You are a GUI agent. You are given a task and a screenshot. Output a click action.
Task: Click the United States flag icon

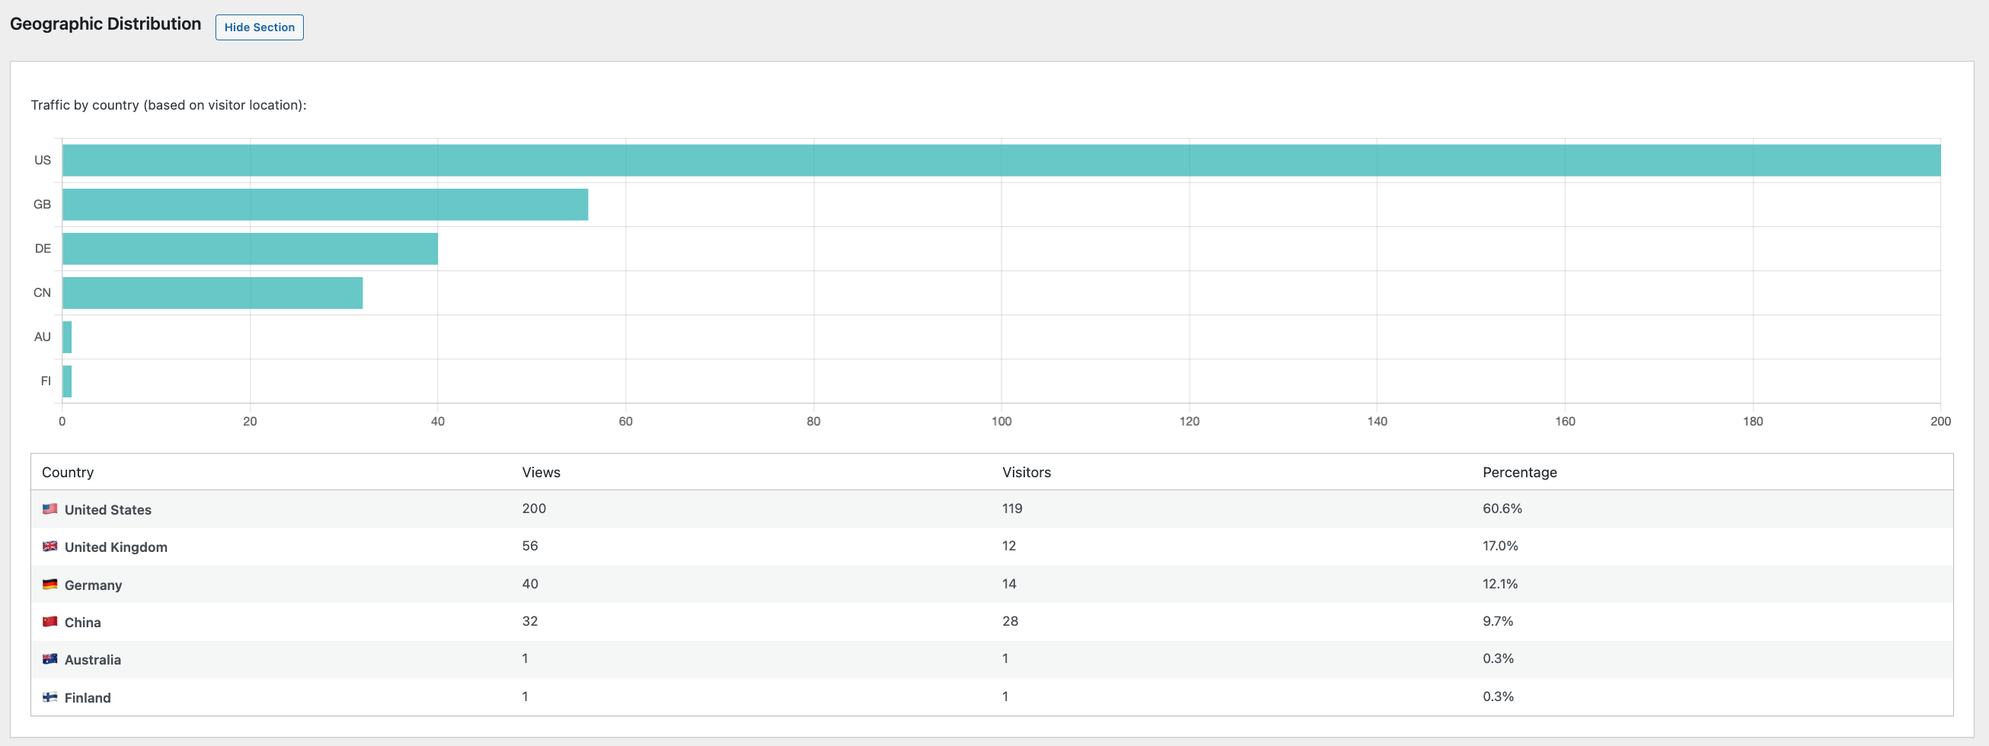tap(50, 509)
